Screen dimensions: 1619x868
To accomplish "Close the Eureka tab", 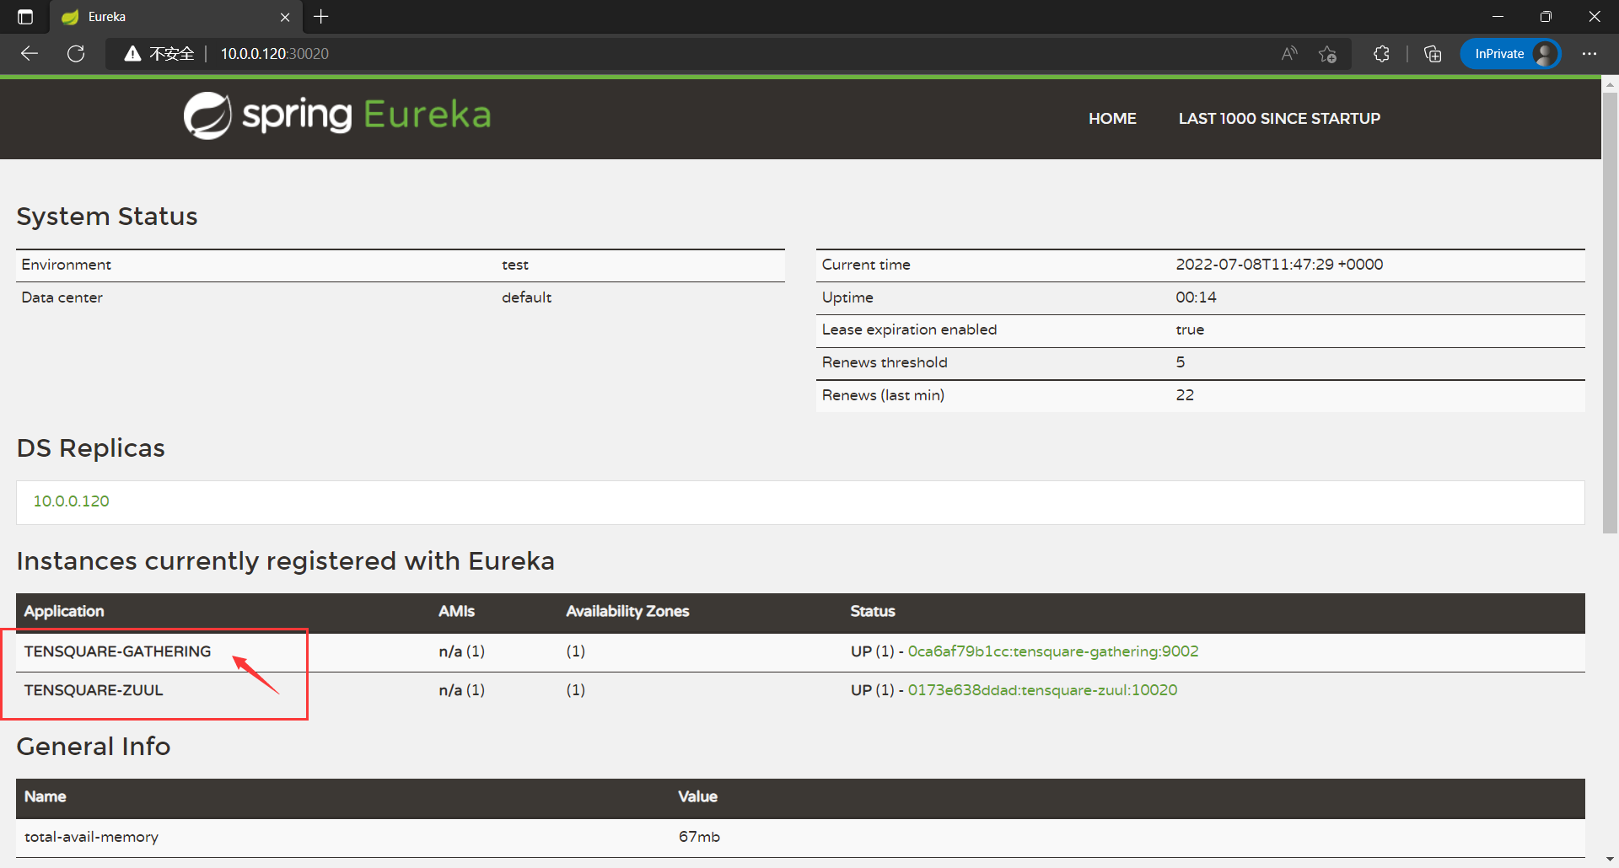I will coord(285,17).
